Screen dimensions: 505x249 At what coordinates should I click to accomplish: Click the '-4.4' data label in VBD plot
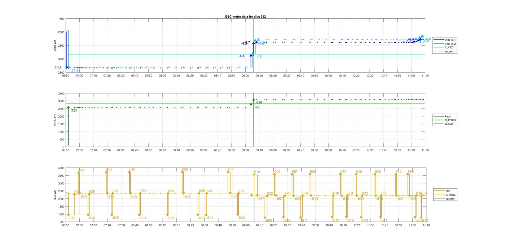click(x=241, y=56)
